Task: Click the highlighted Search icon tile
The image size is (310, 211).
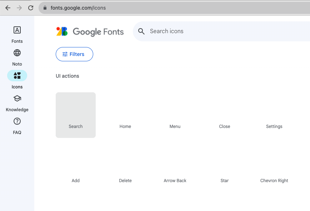Action: (x=75, y=115)
